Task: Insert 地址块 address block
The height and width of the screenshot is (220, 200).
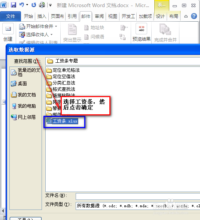Action: tap(94, 28)
